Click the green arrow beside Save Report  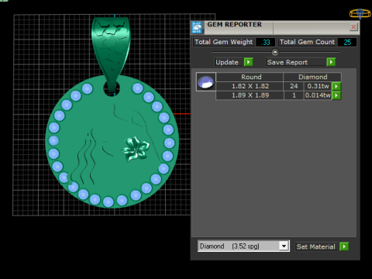point(331,62)
